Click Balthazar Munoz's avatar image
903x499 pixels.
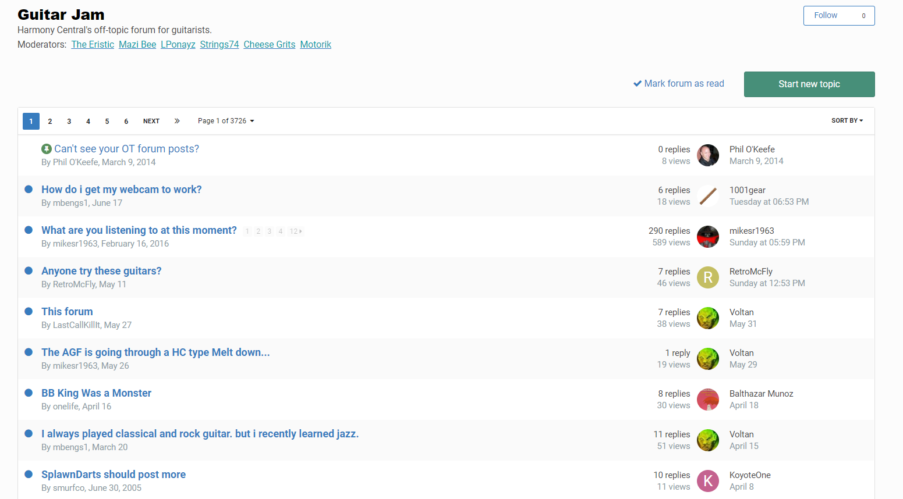(x=708, y=400)
